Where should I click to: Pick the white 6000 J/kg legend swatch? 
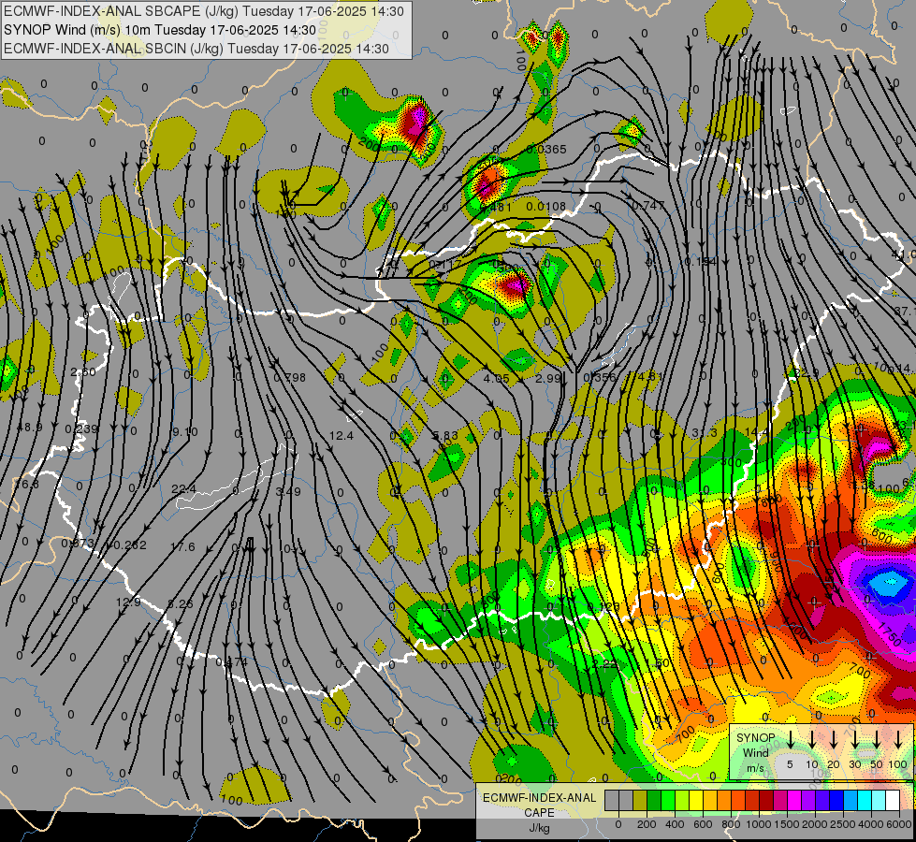point(892,801)
